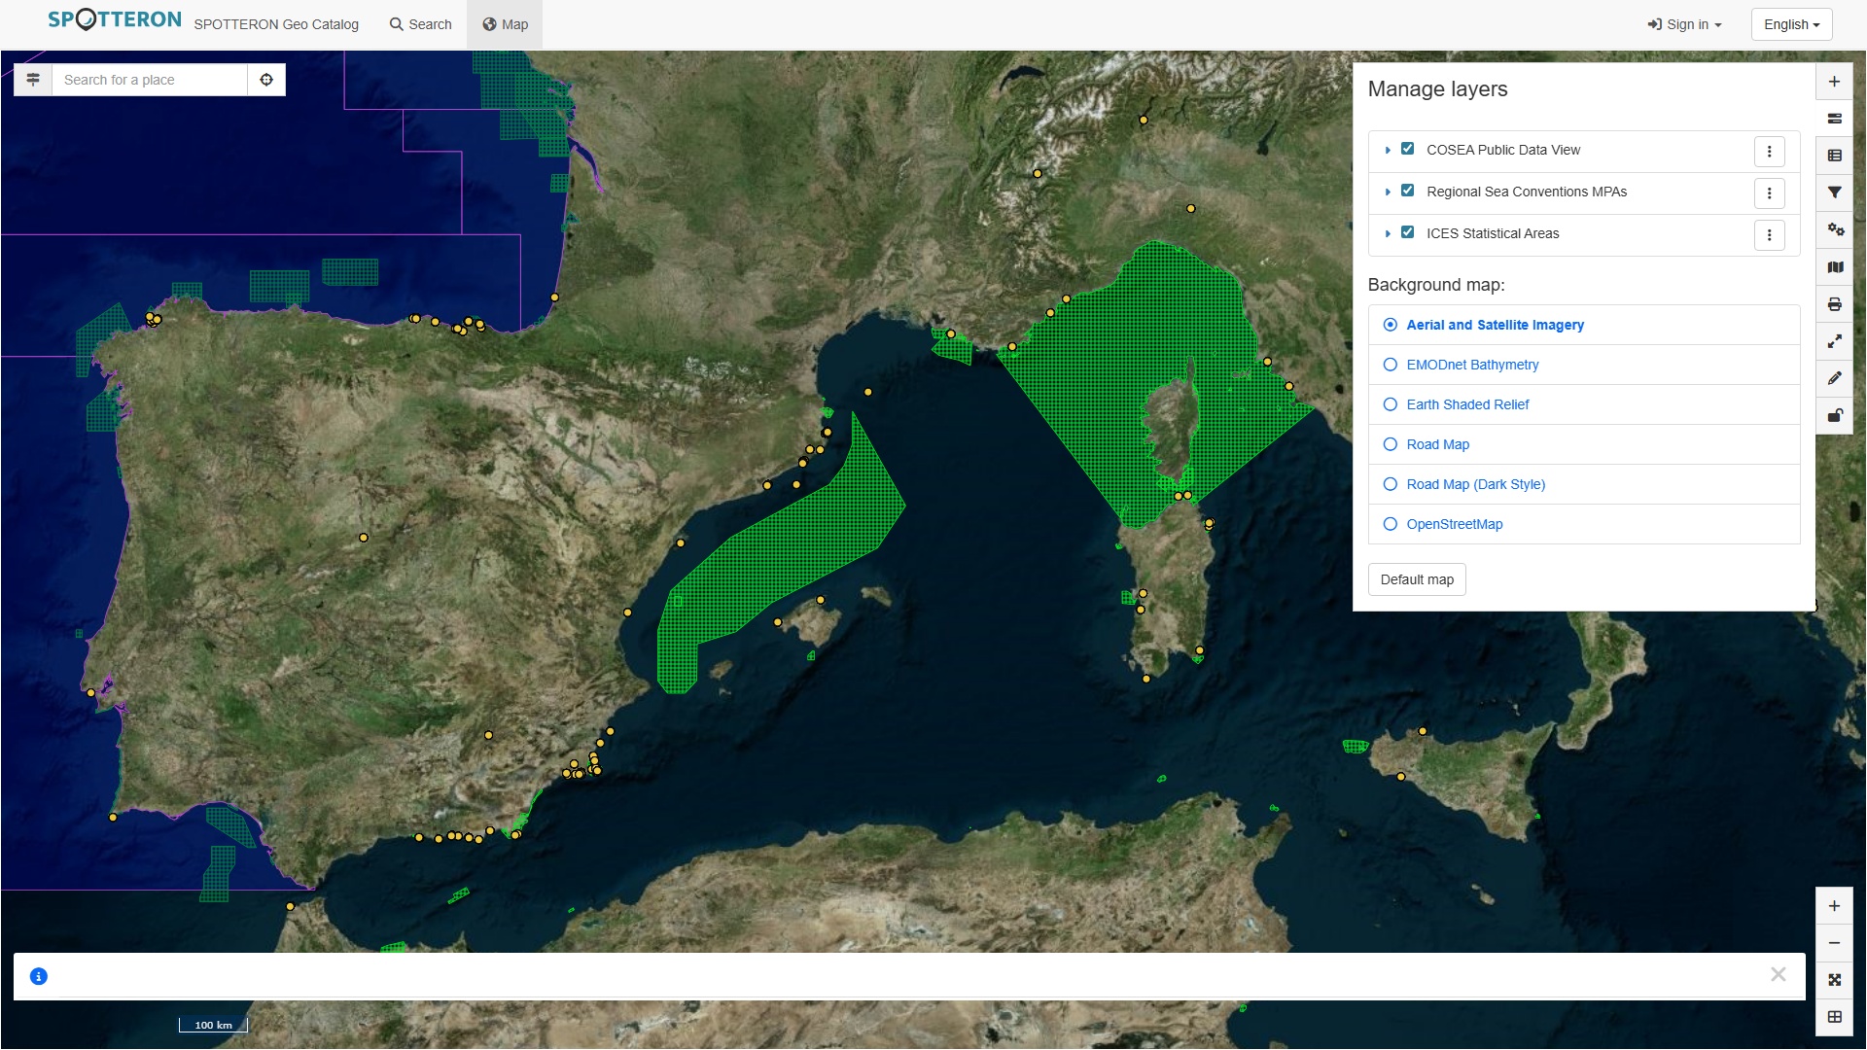Switch to the Search tab
Screen dimensions: 1867x1050
tap(420, 23)
